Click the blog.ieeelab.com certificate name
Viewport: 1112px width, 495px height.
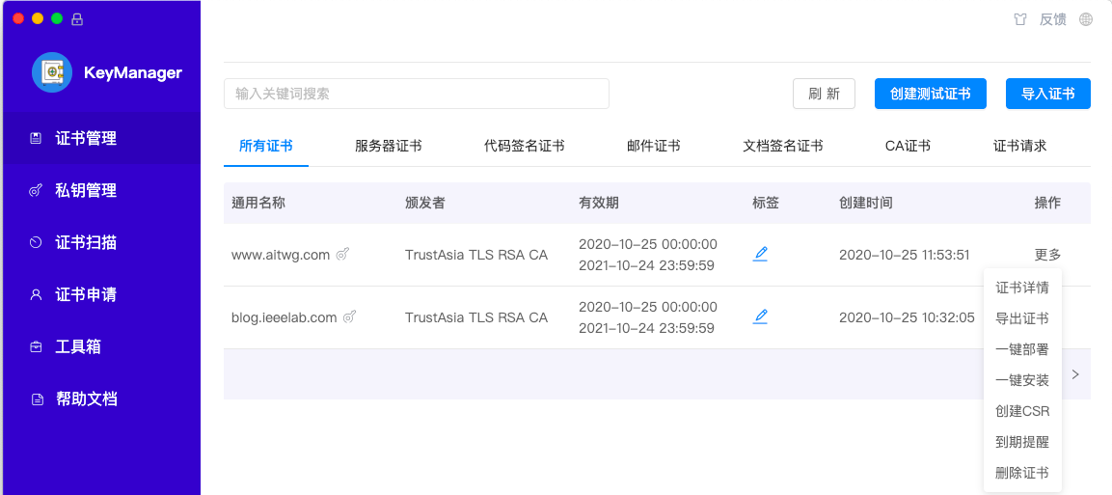coord(284,317)
